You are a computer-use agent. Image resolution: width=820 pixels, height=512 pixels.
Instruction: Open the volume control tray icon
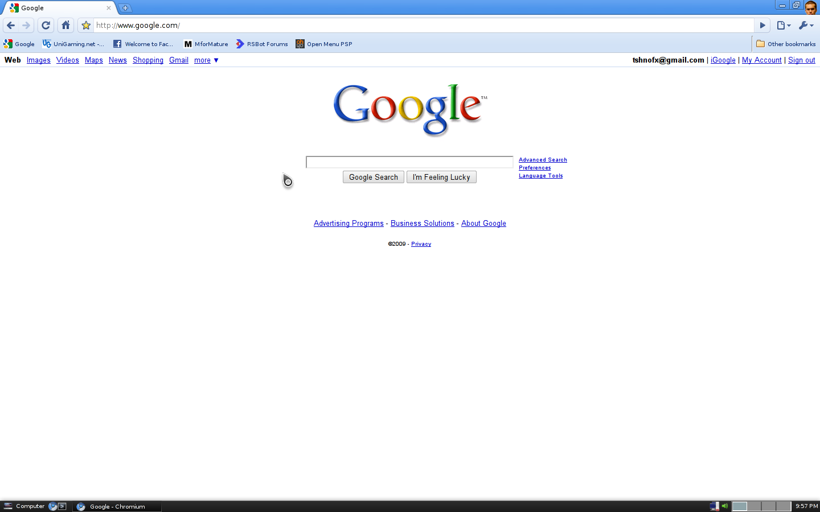click(725, 506)
